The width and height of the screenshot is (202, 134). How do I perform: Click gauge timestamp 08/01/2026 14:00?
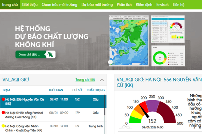click(152, 127)
